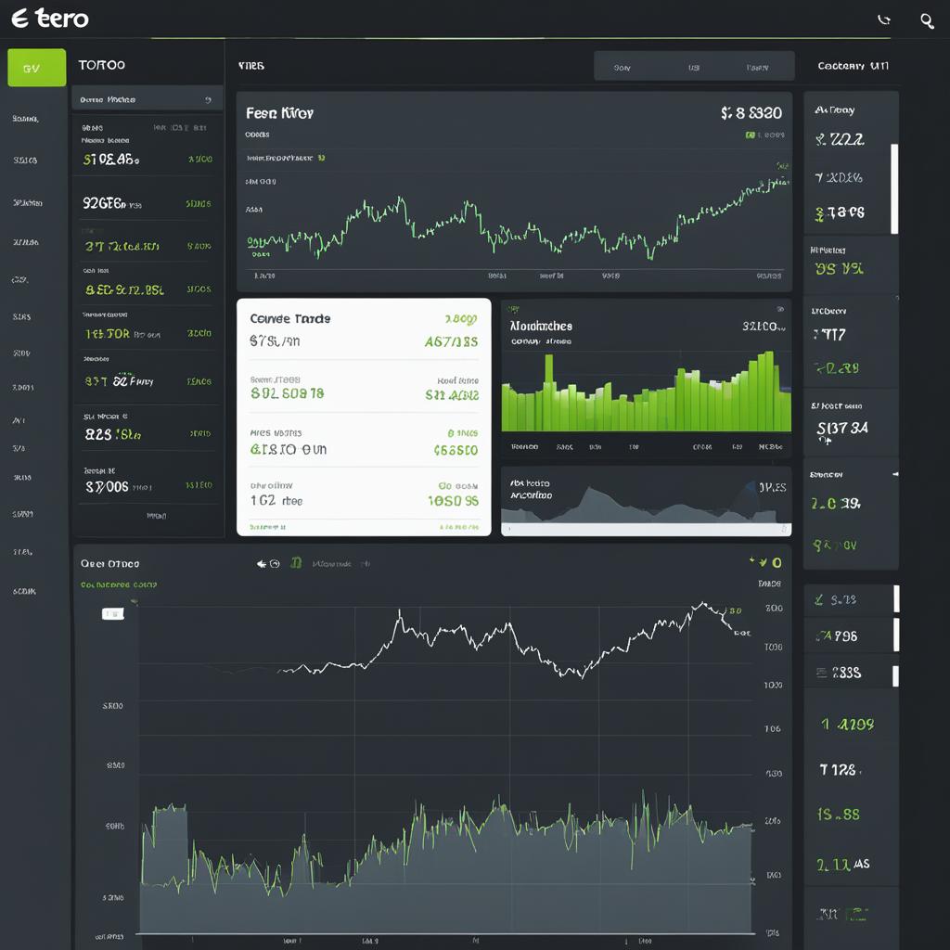The width and height of the screenshot is (950, 950).
Task: Click the green 1S.8S value
Action: click(838, 815)
